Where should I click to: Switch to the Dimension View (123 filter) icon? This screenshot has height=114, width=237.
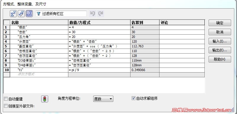click(x=29, y=14)
